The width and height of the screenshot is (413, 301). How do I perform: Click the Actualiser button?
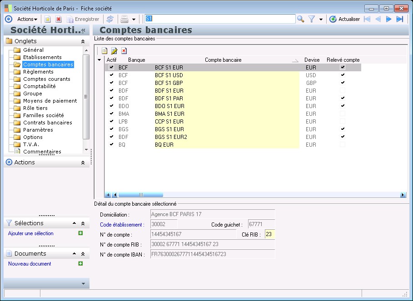pyautogui.click(x=344, y=19)
